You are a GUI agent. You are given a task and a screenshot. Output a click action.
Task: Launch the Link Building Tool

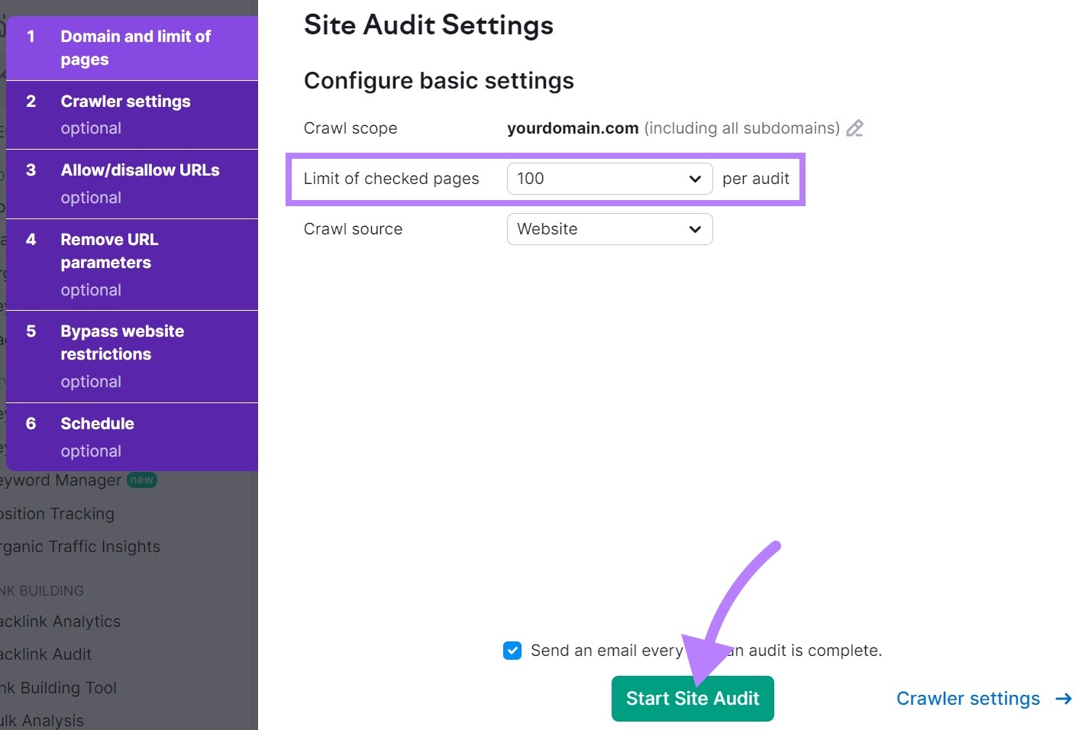point(57,687)
